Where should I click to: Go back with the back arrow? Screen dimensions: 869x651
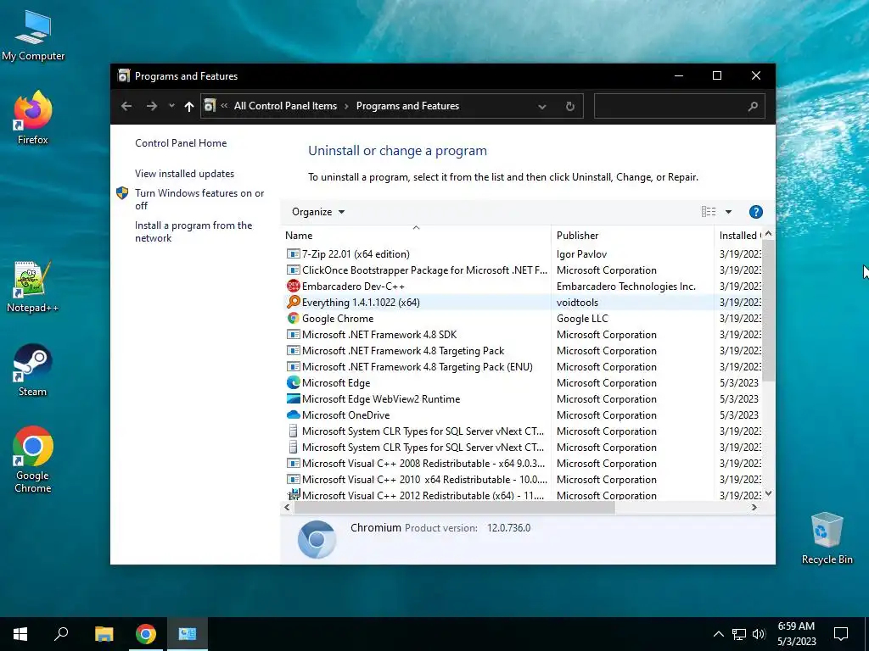(126, 106)
